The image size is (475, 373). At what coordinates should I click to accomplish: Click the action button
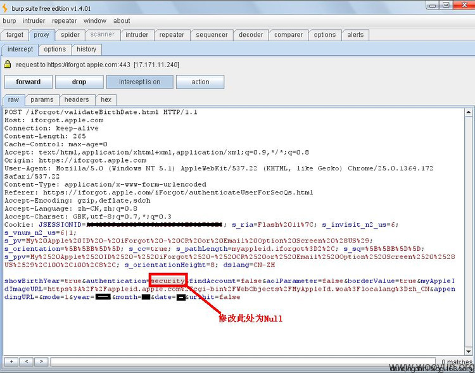coord(200,82)
